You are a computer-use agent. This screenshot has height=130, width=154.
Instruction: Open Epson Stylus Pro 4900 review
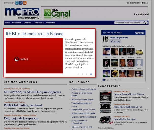(125, 119)
